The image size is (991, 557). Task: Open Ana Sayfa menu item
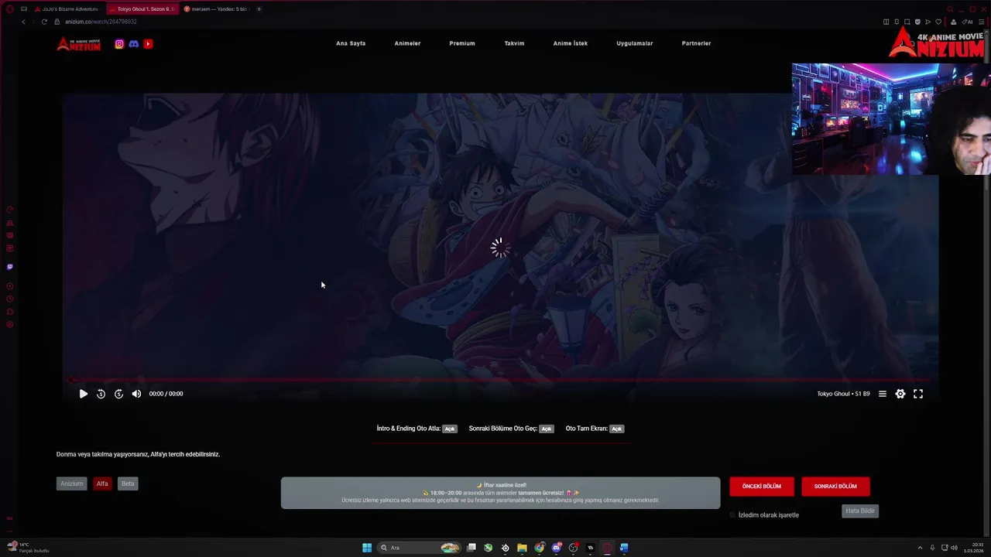coord(351,43)
